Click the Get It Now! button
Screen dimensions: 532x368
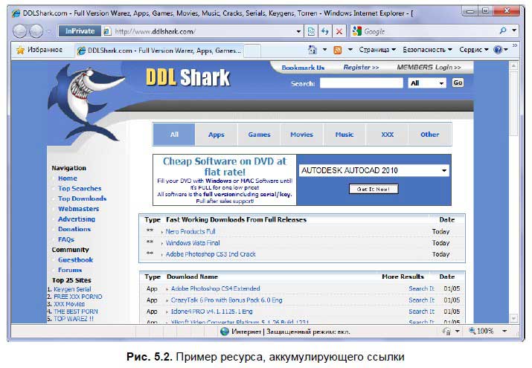point(374,189)
